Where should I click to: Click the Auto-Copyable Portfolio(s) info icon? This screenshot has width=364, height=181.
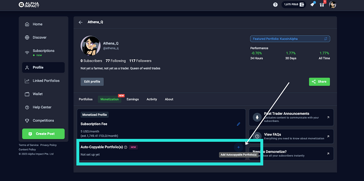pos(125,147)
